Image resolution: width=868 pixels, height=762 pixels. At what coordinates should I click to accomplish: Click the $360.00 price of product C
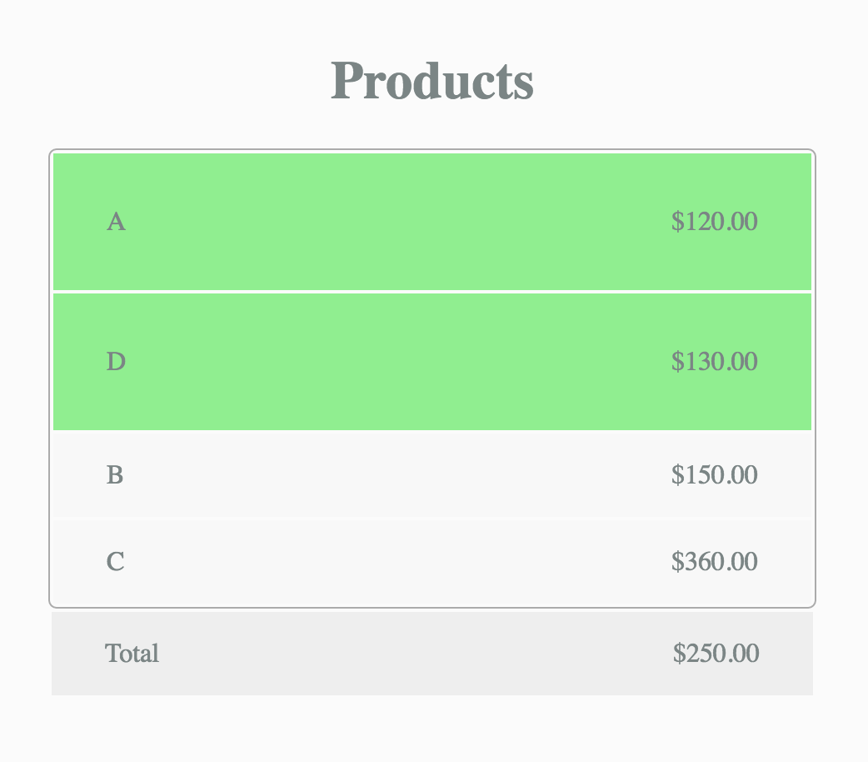click(x=714, y=561)
